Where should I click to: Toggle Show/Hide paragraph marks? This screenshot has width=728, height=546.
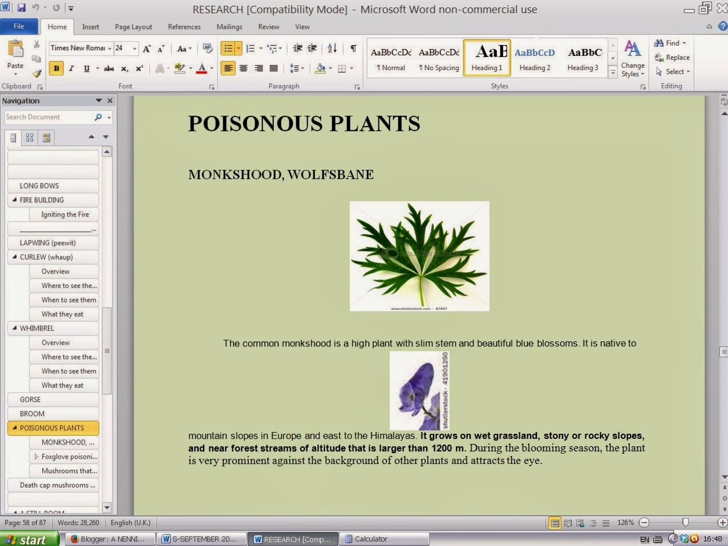tap(353, 48)
